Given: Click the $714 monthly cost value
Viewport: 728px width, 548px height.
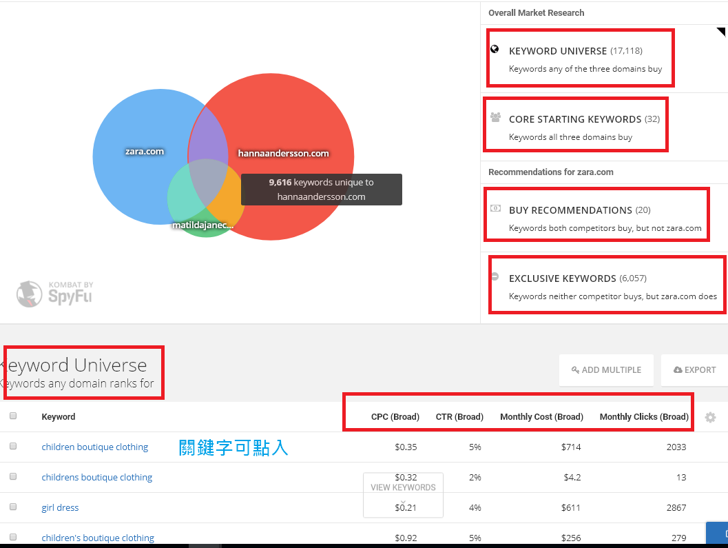Looking at the screenshot, I should point(570,447).
